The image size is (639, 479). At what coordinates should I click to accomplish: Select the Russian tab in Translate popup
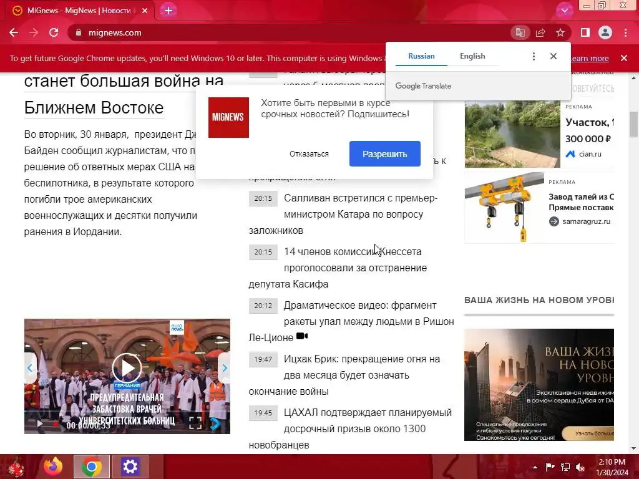(421, 56)
